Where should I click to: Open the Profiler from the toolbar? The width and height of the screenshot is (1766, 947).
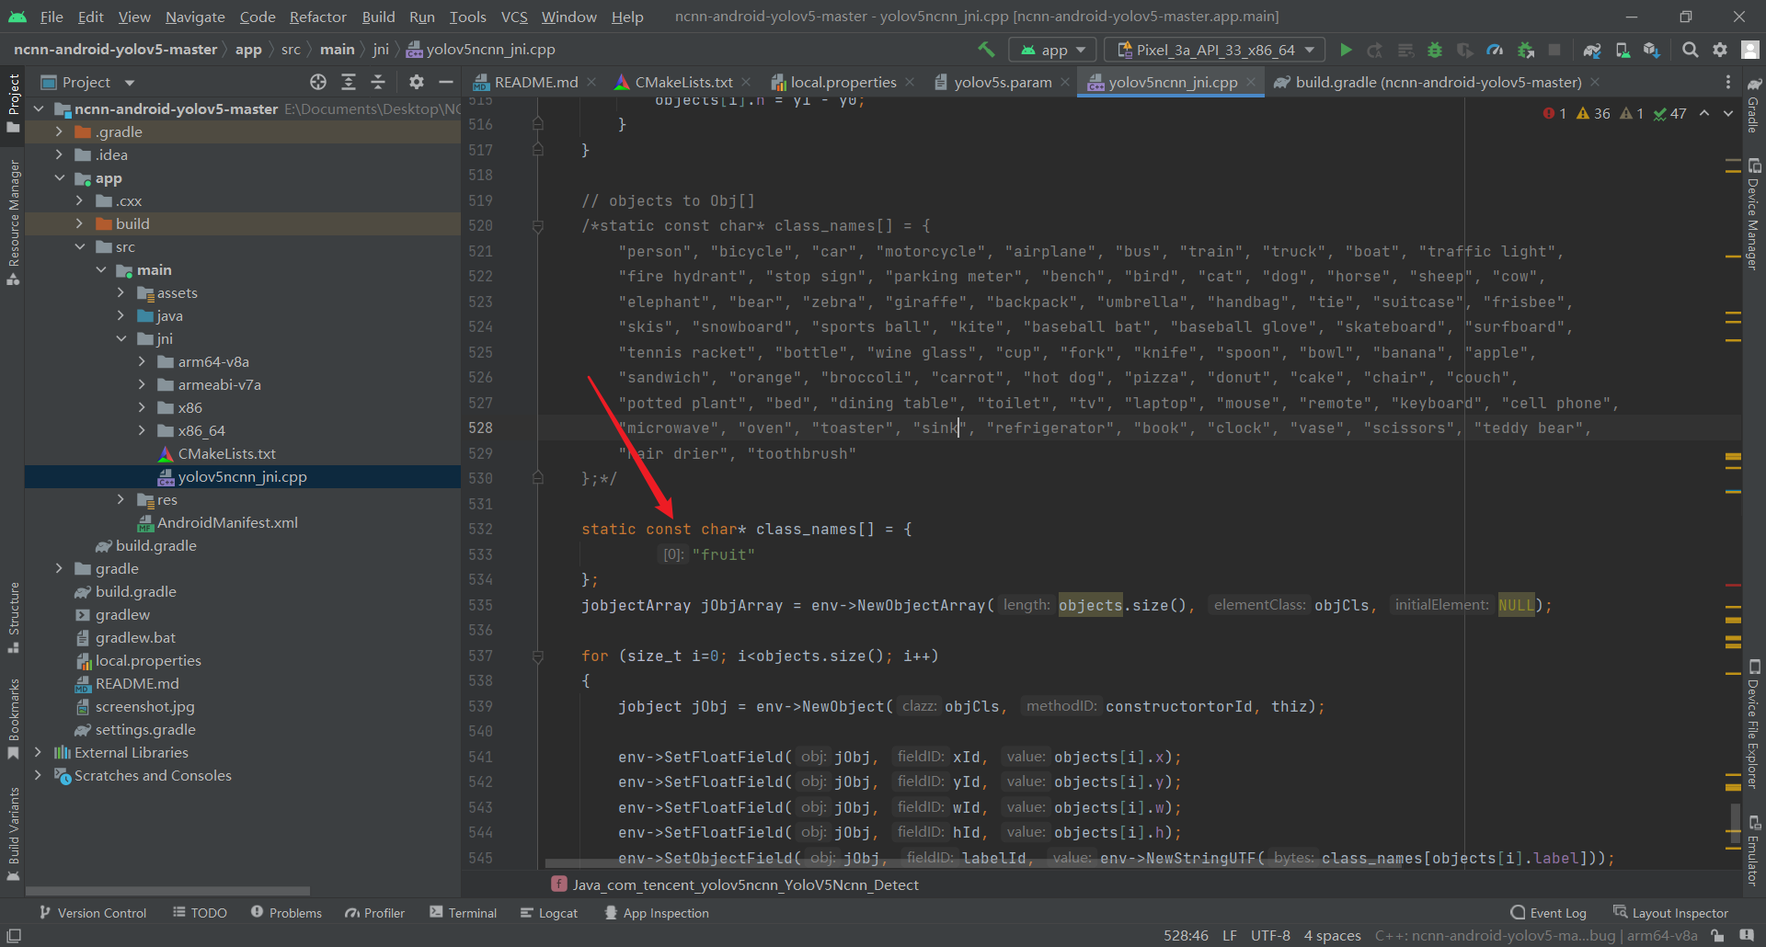coord(1495,50)
